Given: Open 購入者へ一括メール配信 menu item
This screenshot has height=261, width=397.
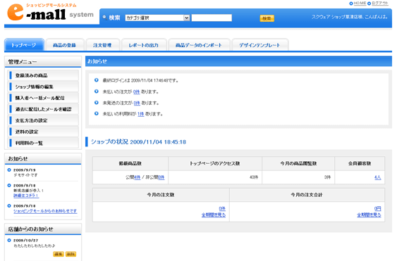Looking at the screenshot, I should (43, 98).
